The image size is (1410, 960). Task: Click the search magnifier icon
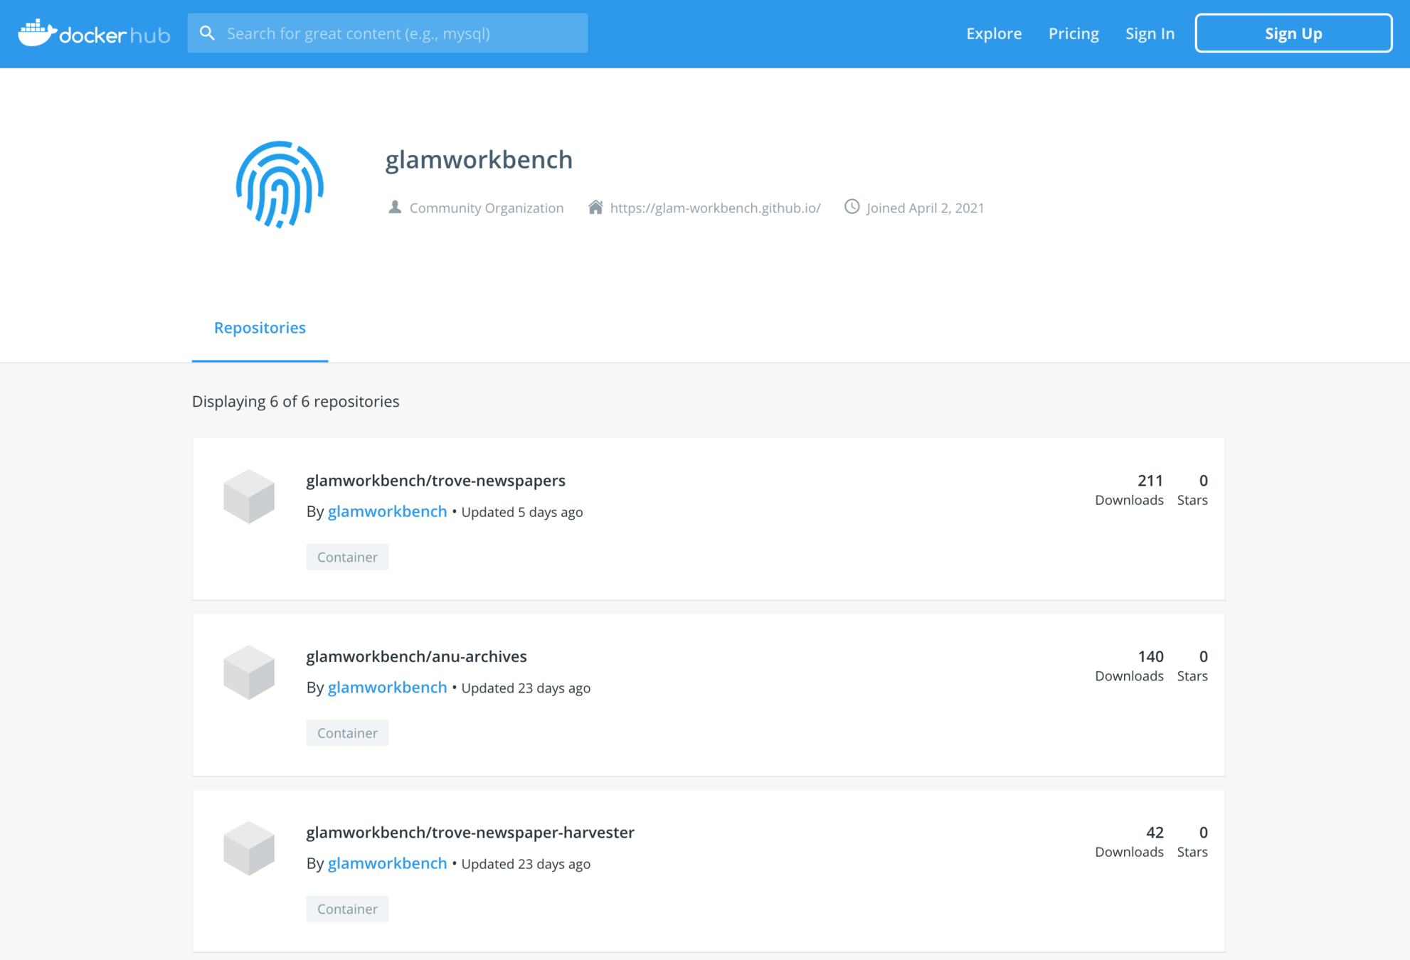(207, 33)
